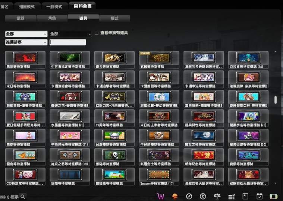Select the 角色 category tab
The height and width of the screenshot is (201, 283).
click(x=52, y=18)
